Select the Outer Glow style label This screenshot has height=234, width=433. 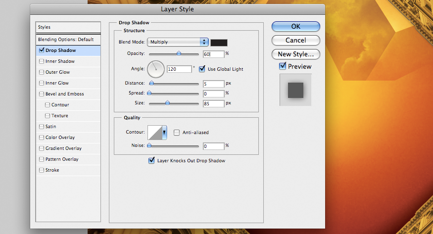[58, 72]
